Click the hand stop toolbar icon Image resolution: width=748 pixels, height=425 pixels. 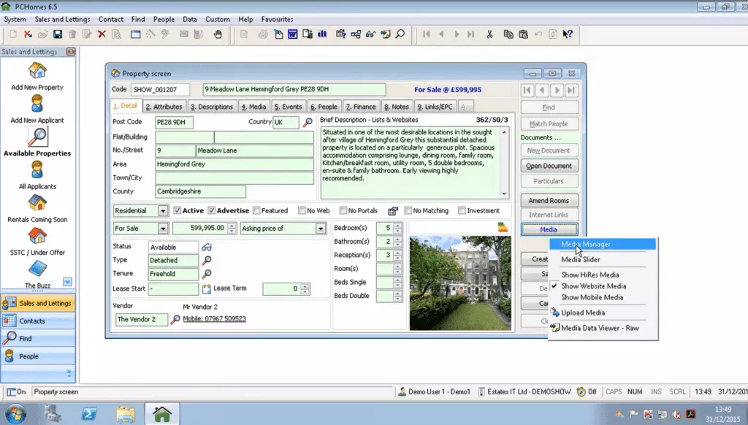point(218,34)
